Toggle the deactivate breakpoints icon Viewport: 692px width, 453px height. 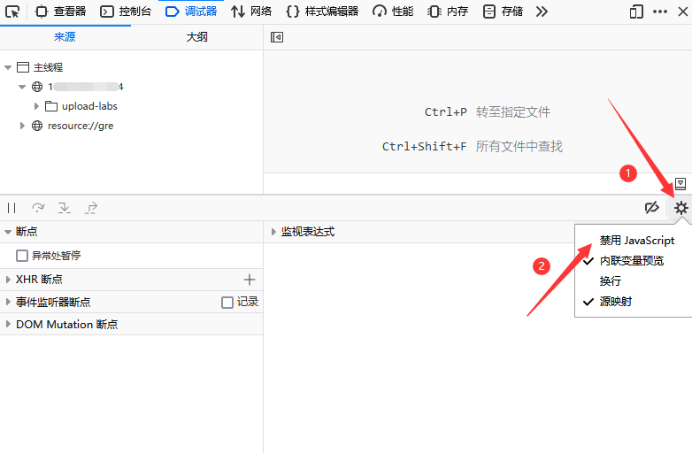[652, 208]
